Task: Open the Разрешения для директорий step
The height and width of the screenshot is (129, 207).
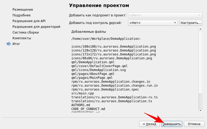Action: pos(36,27)
